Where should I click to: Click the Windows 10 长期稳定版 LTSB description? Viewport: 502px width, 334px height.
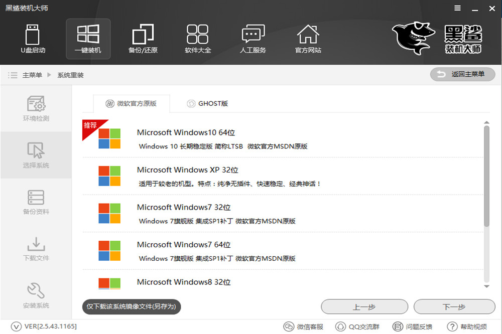223,146
